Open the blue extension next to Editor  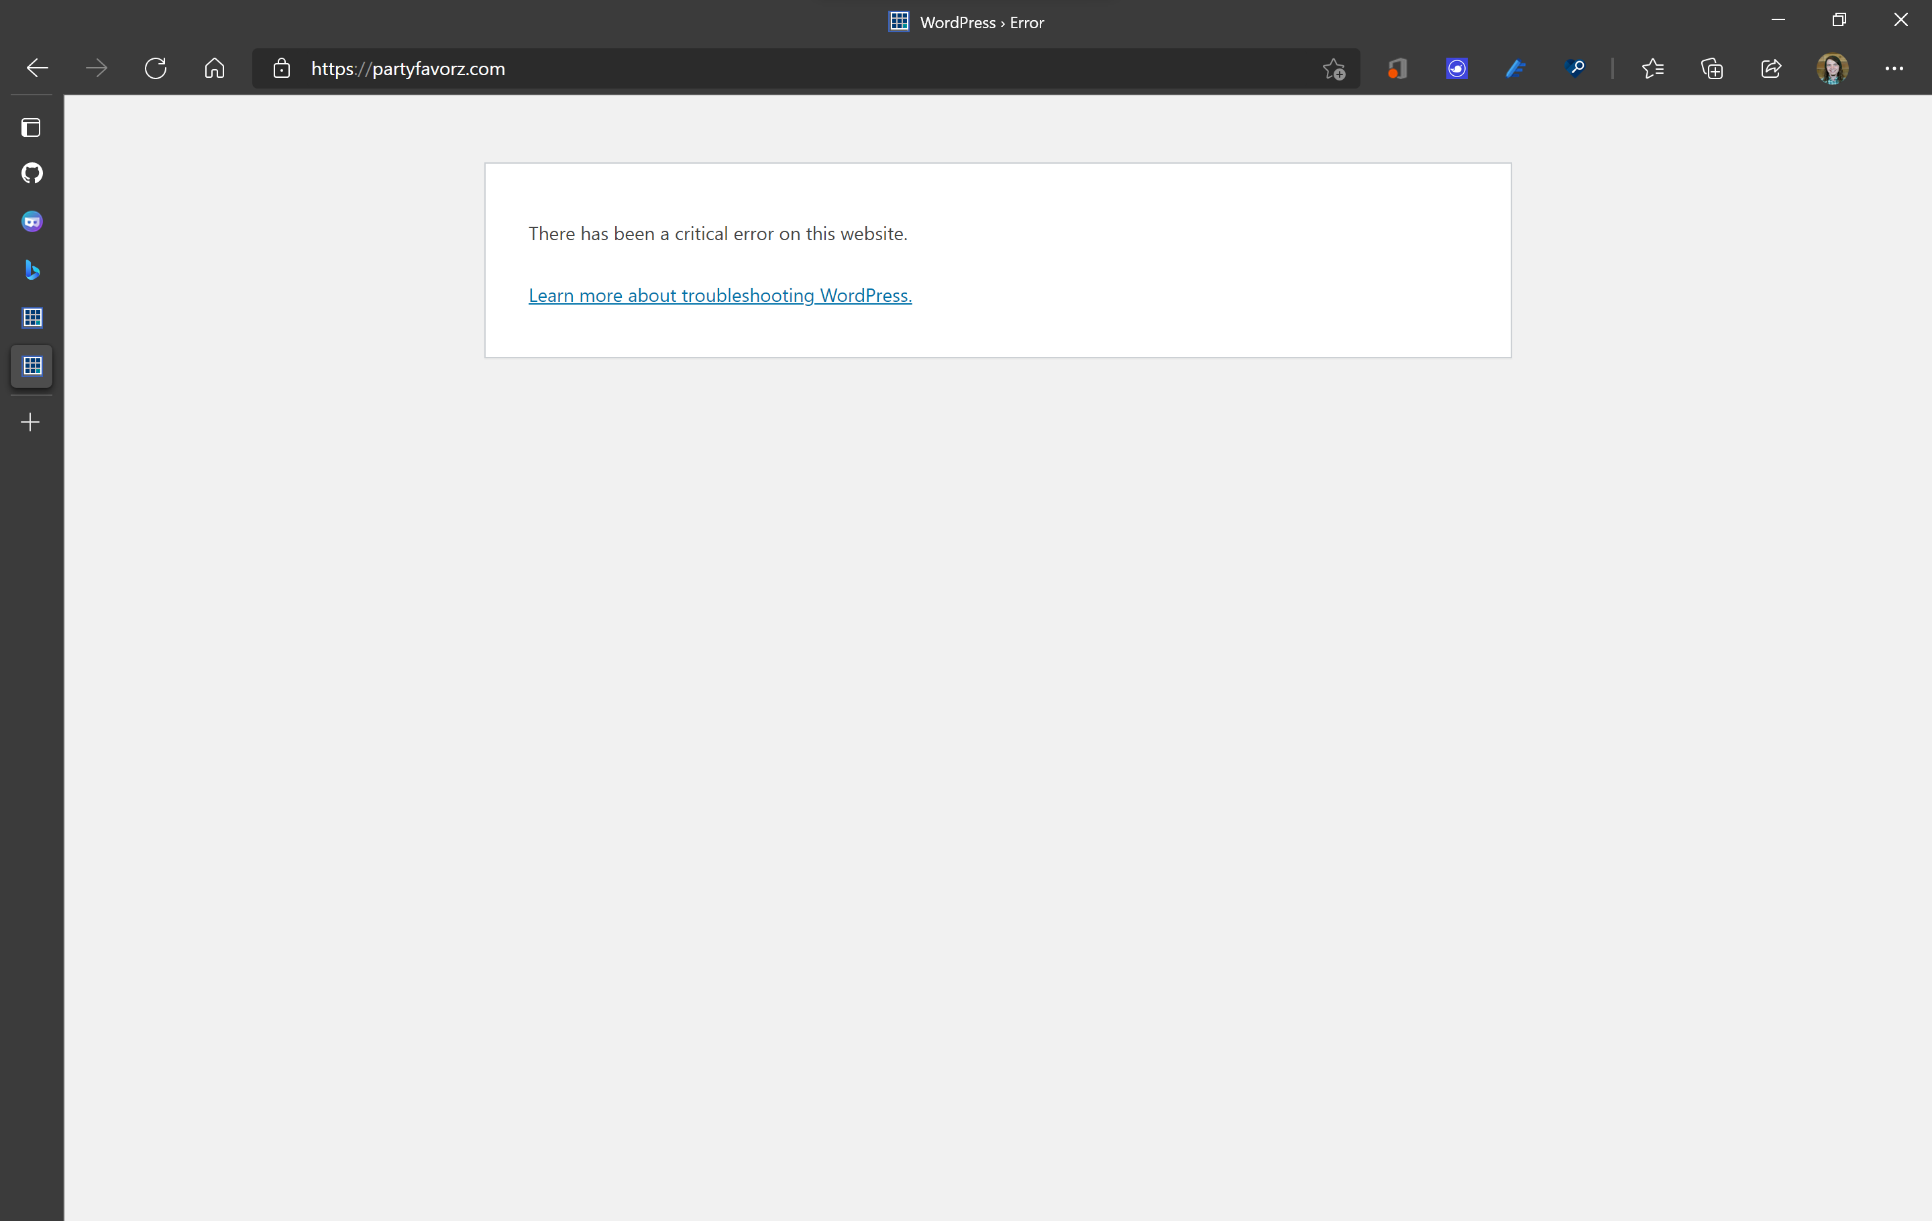(x=1456, y=68)
